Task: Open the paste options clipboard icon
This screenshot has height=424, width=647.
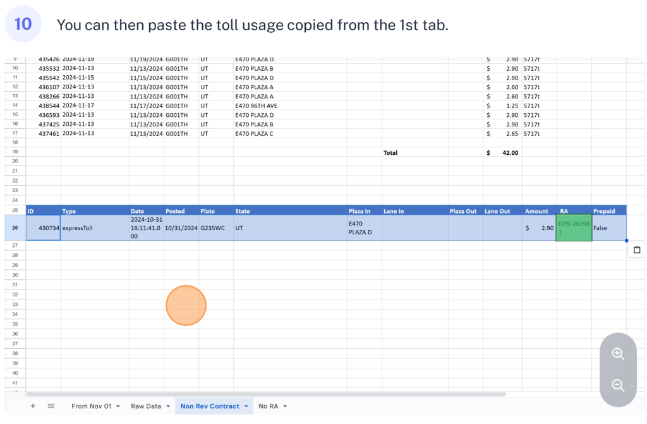Action: point(637,250)
